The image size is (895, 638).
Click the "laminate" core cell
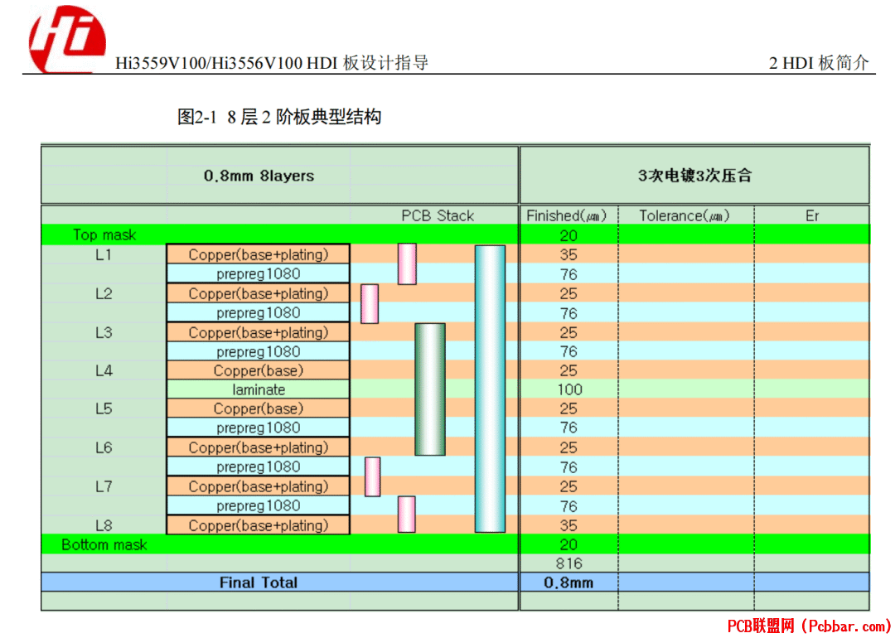coord(258,389)
